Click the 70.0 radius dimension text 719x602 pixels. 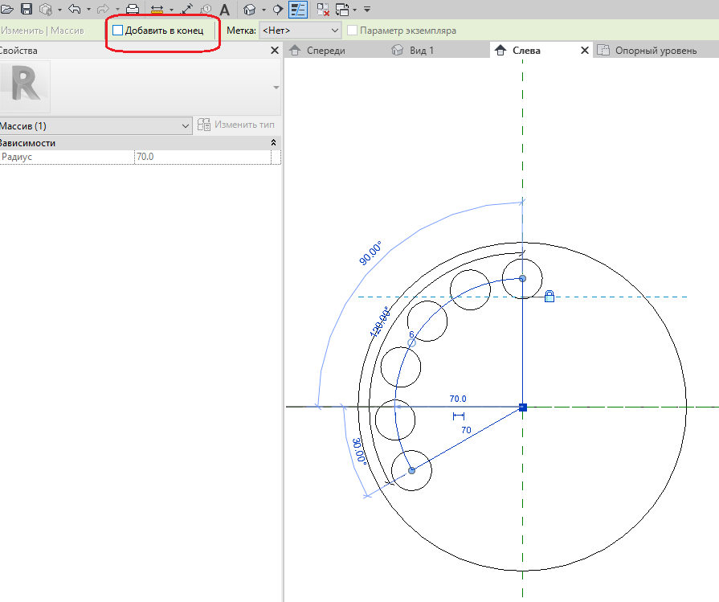pos(458,399)
